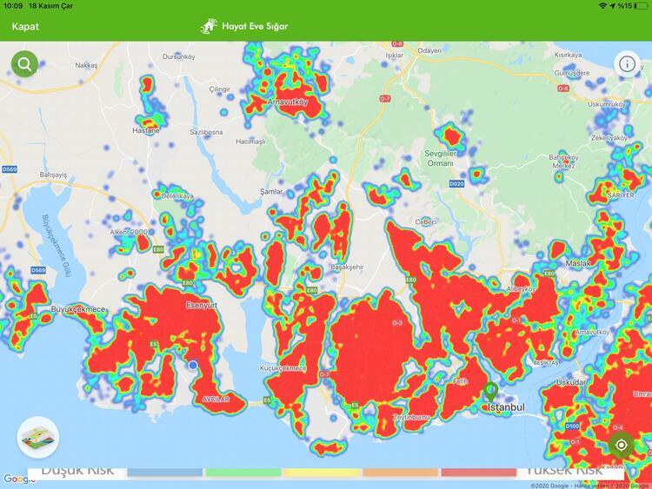Tap the Arnavutköy place label
Viewport: 652px width, 489px height.
pyautogui.click(x=289, y=103)
